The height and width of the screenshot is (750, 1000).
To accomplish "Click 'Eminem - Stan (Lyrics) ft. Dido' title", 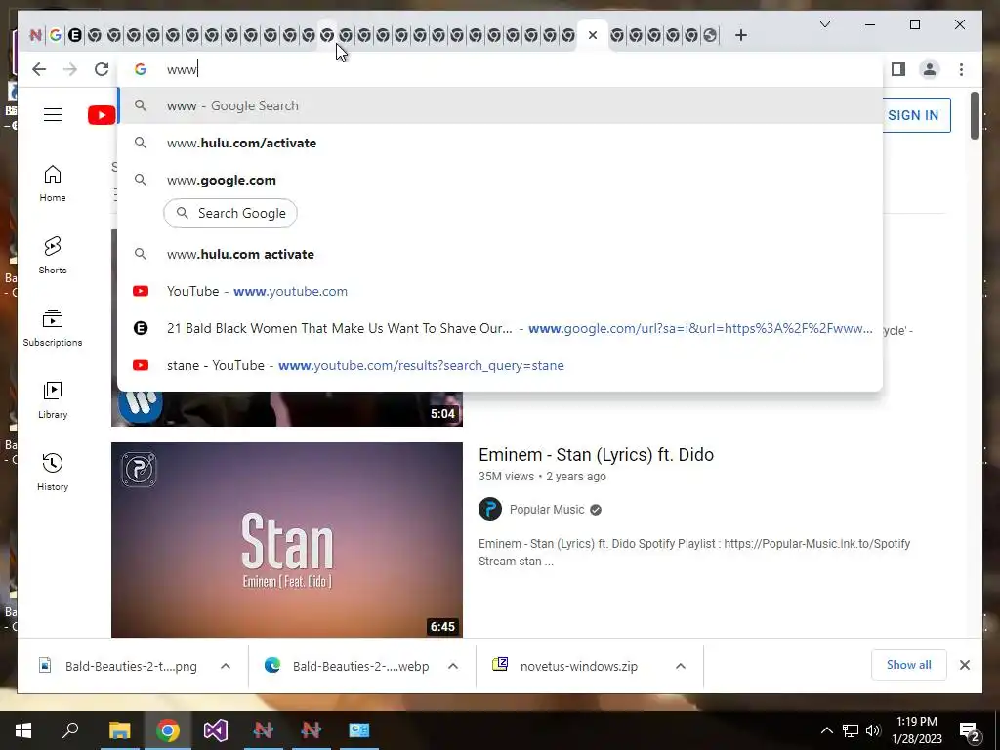I will [x=596, y=455].
